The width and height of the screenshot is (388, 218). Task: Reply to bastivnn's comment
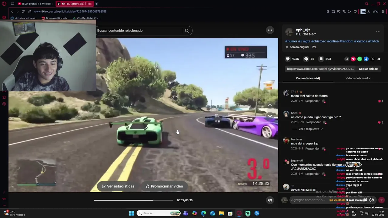pos(312,149)
